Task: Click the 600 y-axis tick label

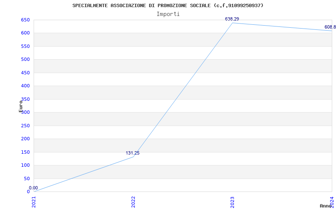Action: coord(25,33)
